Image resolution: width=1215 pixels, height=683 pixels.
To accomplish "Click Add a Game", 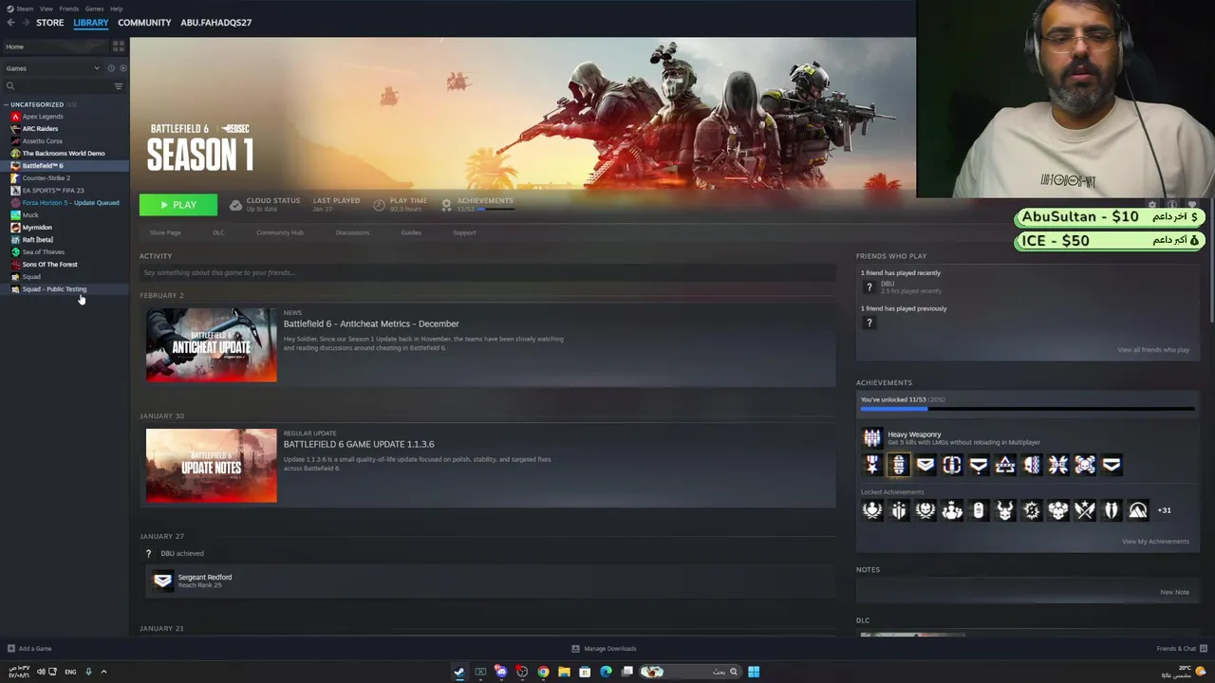I will pos(29,649).
